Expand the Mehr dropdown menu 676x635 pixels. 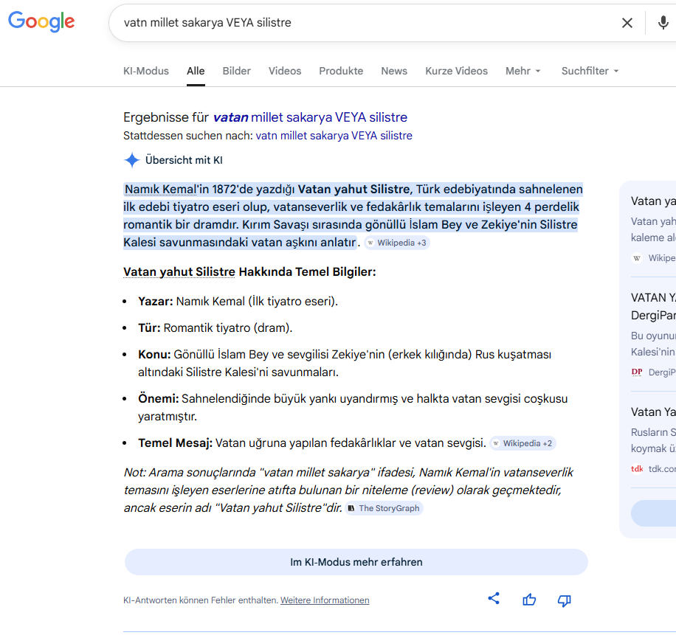click(522, 71)
